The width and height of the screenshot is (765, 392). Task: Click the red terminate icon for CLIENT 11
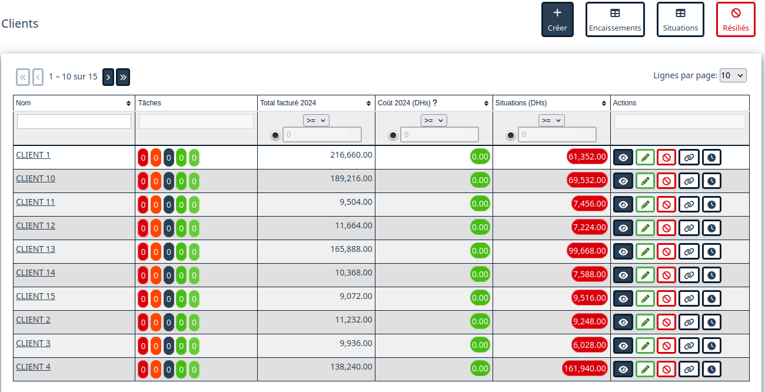tap(666, 204)
